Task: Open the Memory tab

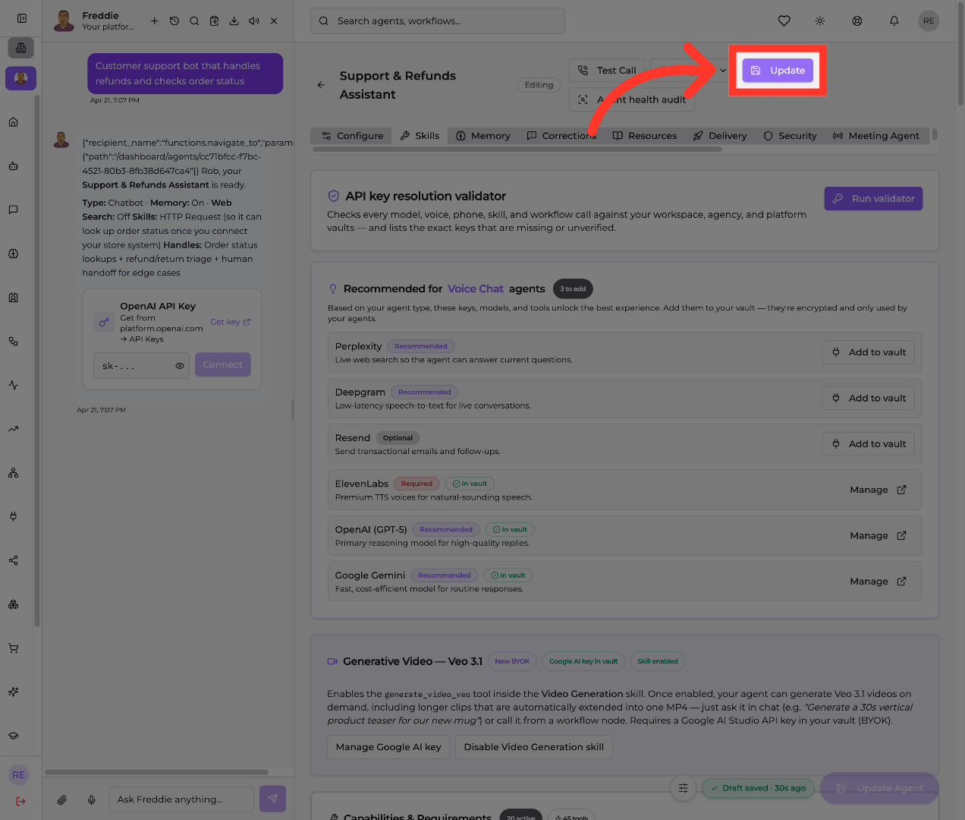Action: click(483, 136)
